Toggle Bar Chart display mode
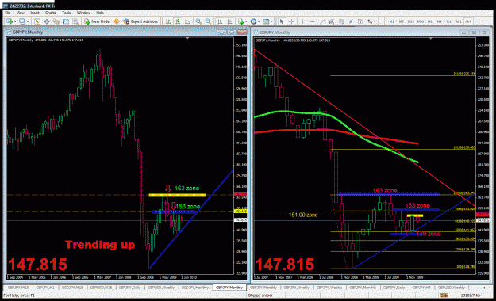 (x=168, y=21)
